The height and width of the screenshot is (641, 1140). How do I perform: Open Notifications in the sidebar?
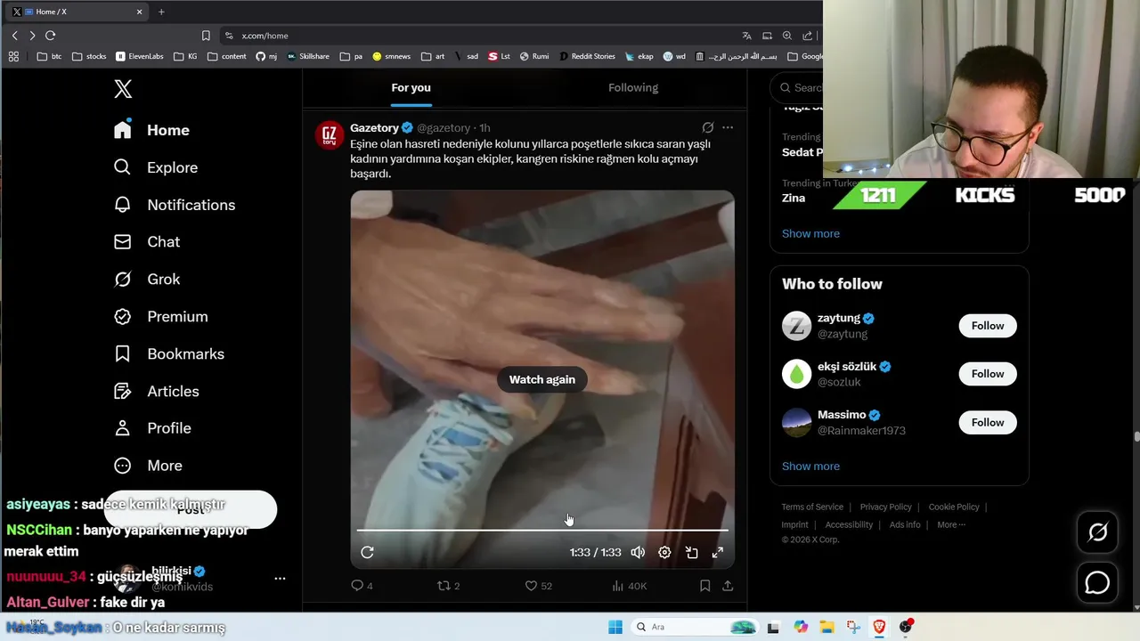[x=175, y=205]
